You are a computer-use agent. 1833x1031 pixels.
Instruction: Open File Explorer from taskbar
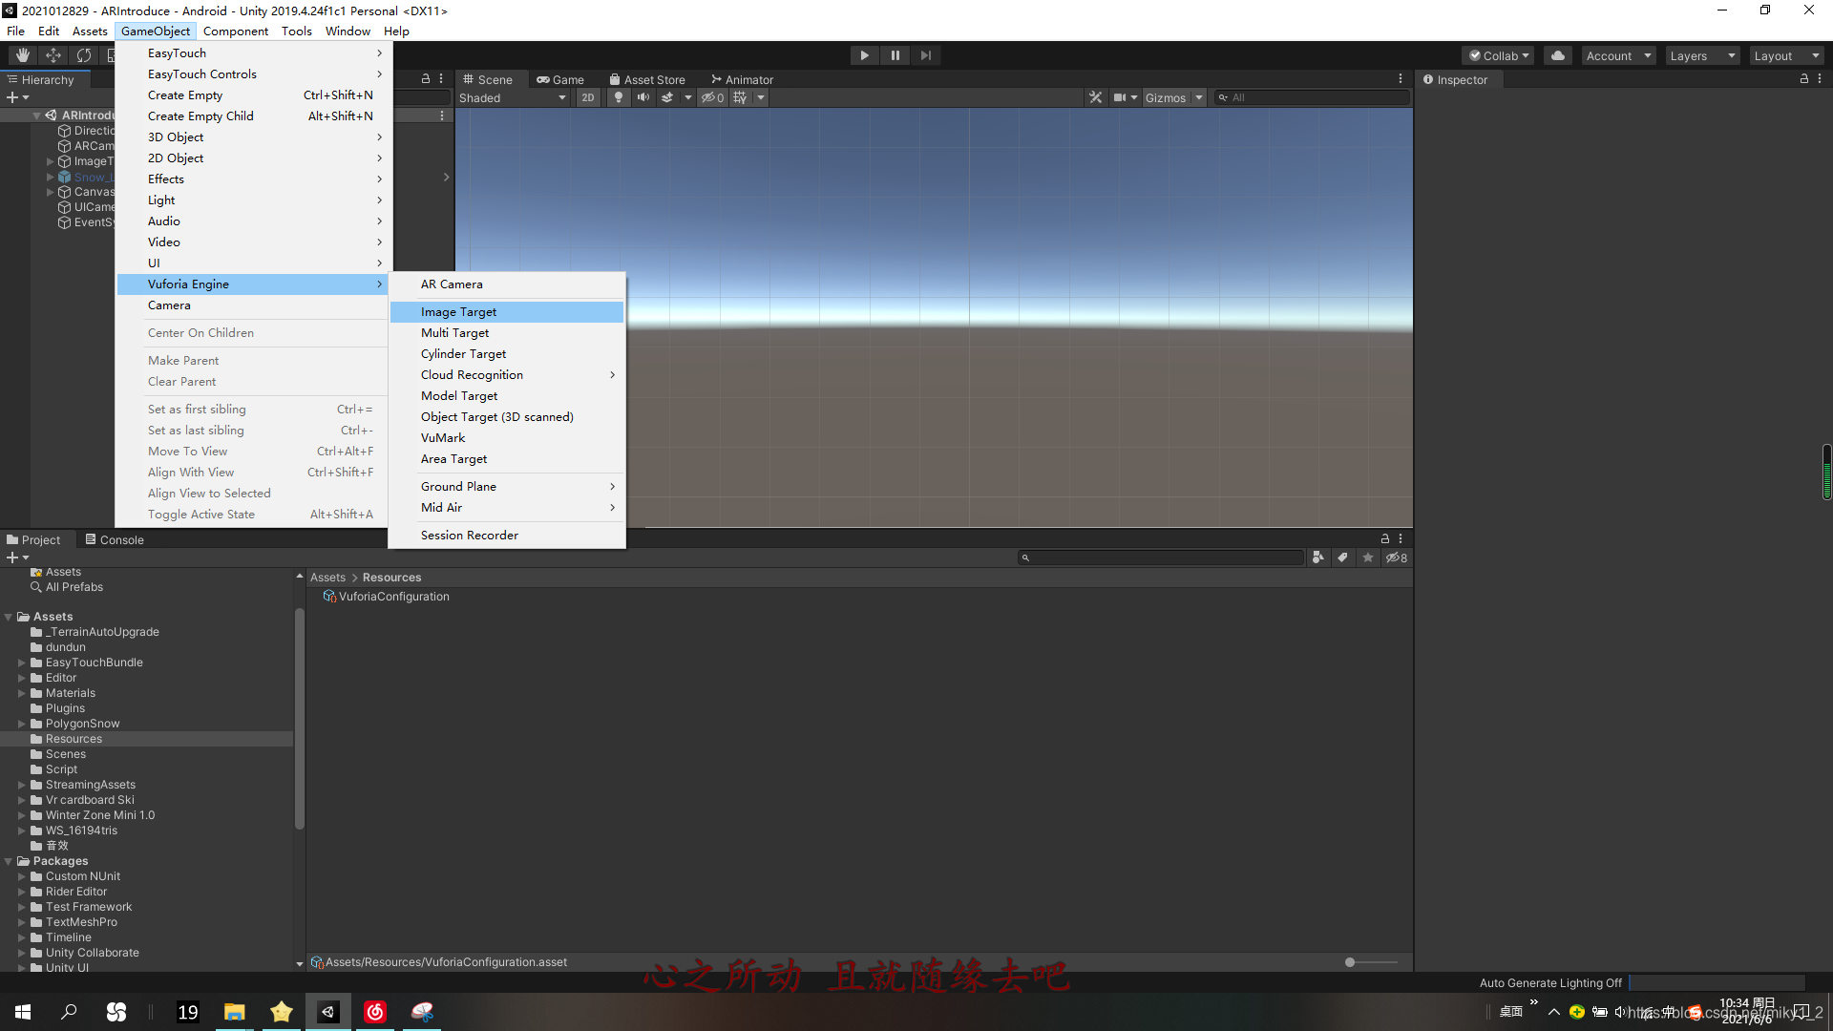tap(235, 1012)
